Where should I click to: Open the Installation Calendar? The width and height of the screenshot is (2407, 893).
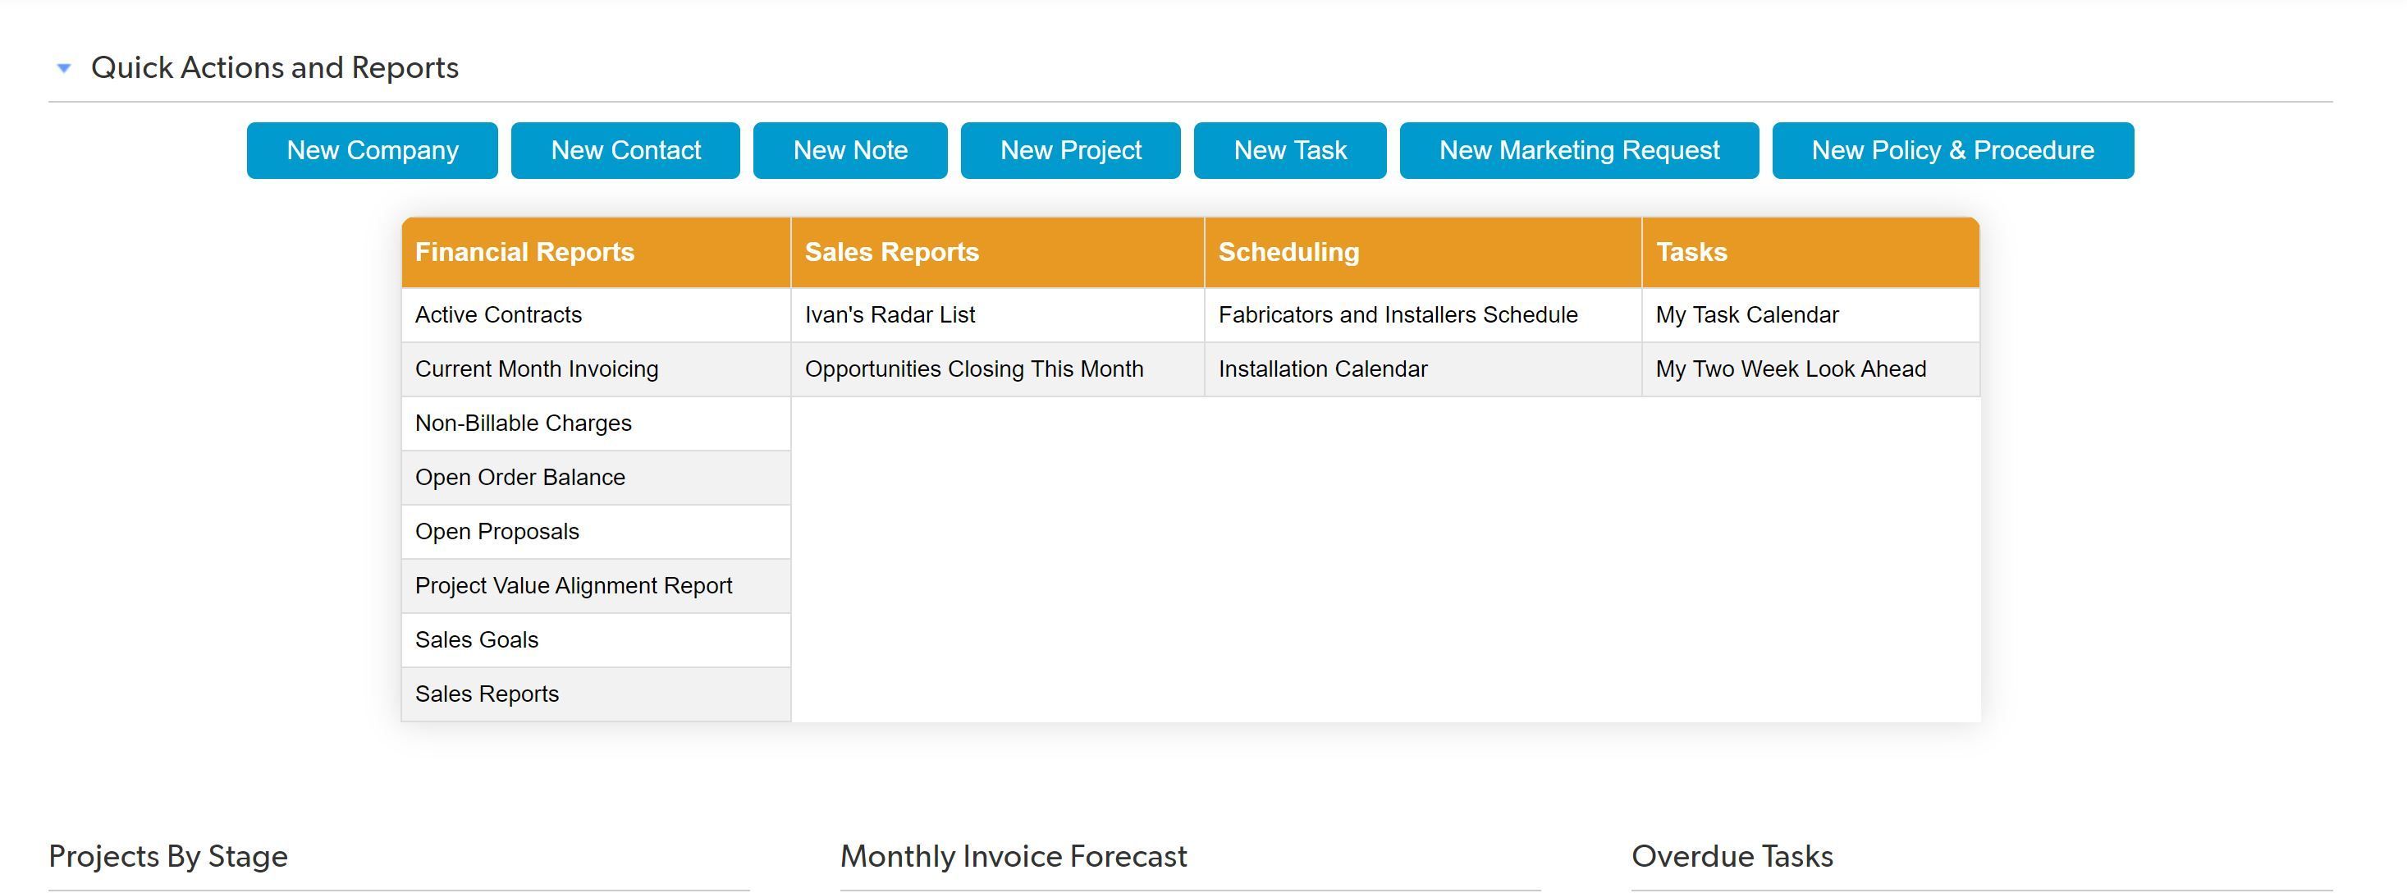tap(1322, 369)
